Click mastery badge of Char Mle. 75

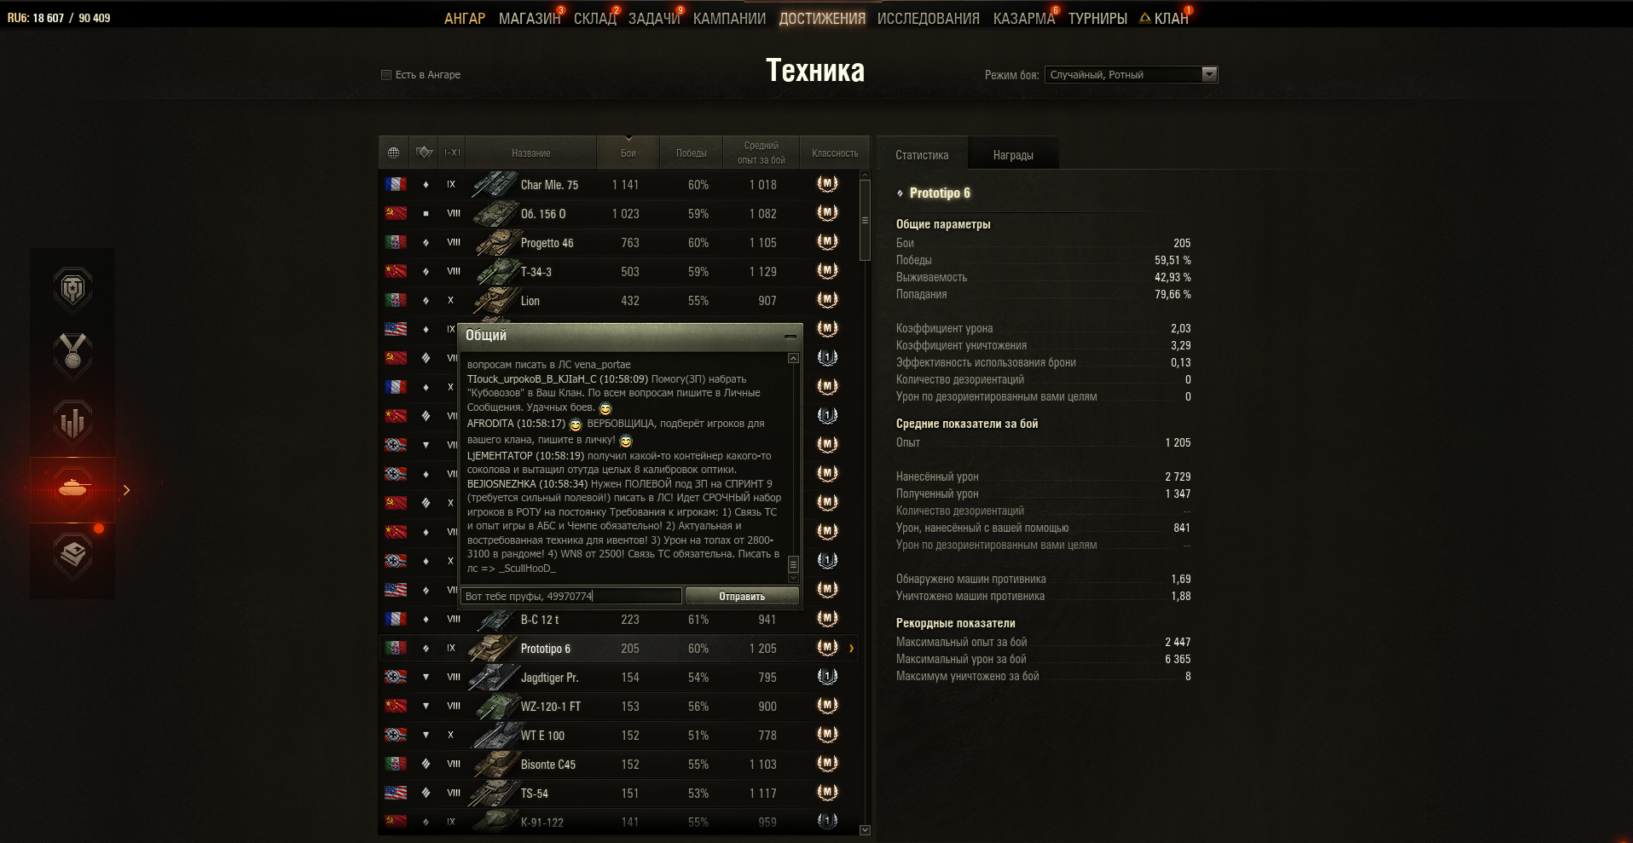tap(827, 184)
